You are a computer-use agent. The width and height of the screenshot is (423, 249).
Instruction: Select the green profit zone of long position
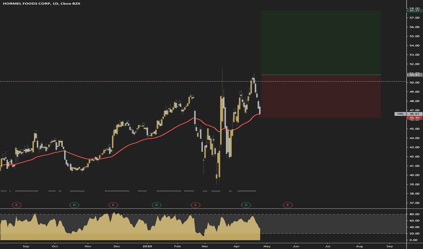[x=321, y=43]
